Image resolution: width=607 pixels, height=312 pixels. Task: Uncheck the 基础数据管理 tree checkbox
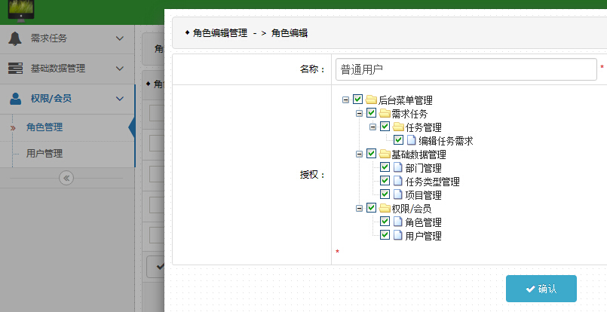click(x=371, y=154)
